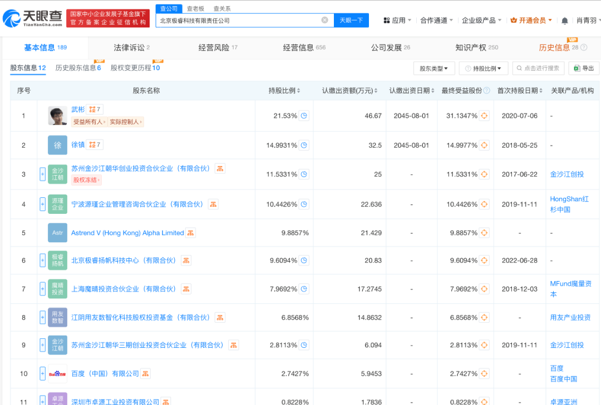This screenshot has height=405, width=601.
Task: Clear the search field with the X icon
Action: (324, 21)
